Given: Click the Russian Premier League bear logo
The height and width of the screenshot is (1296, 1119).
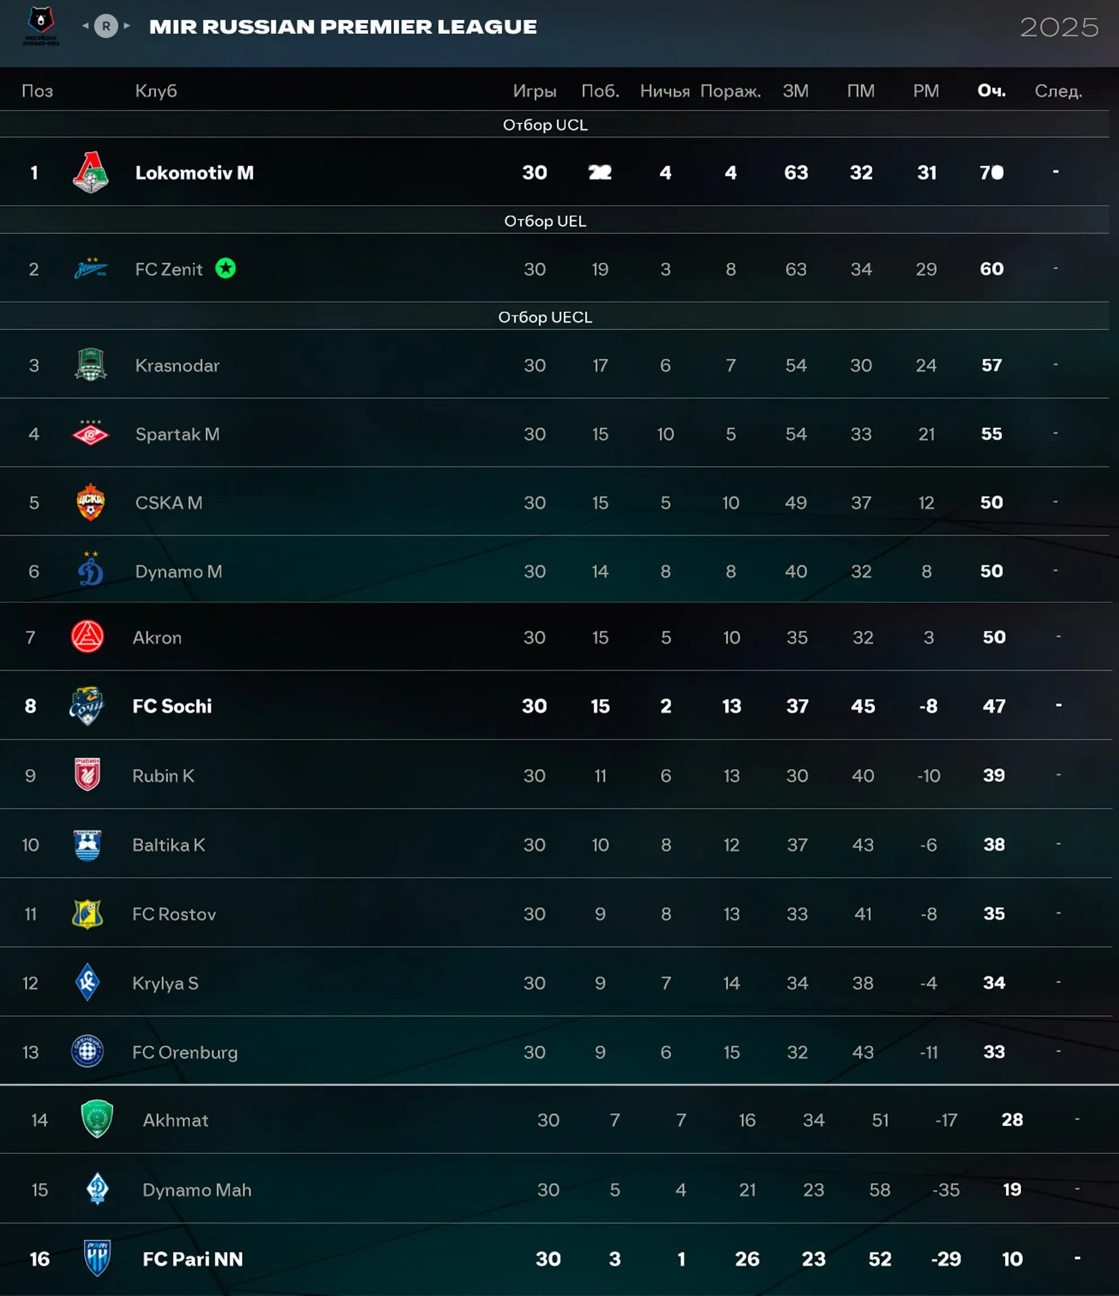Looking at the screenshot, I should point(41,25).
